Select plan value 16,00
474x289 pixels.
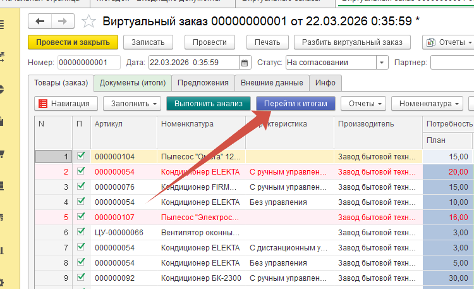click(x=447, y=218)
